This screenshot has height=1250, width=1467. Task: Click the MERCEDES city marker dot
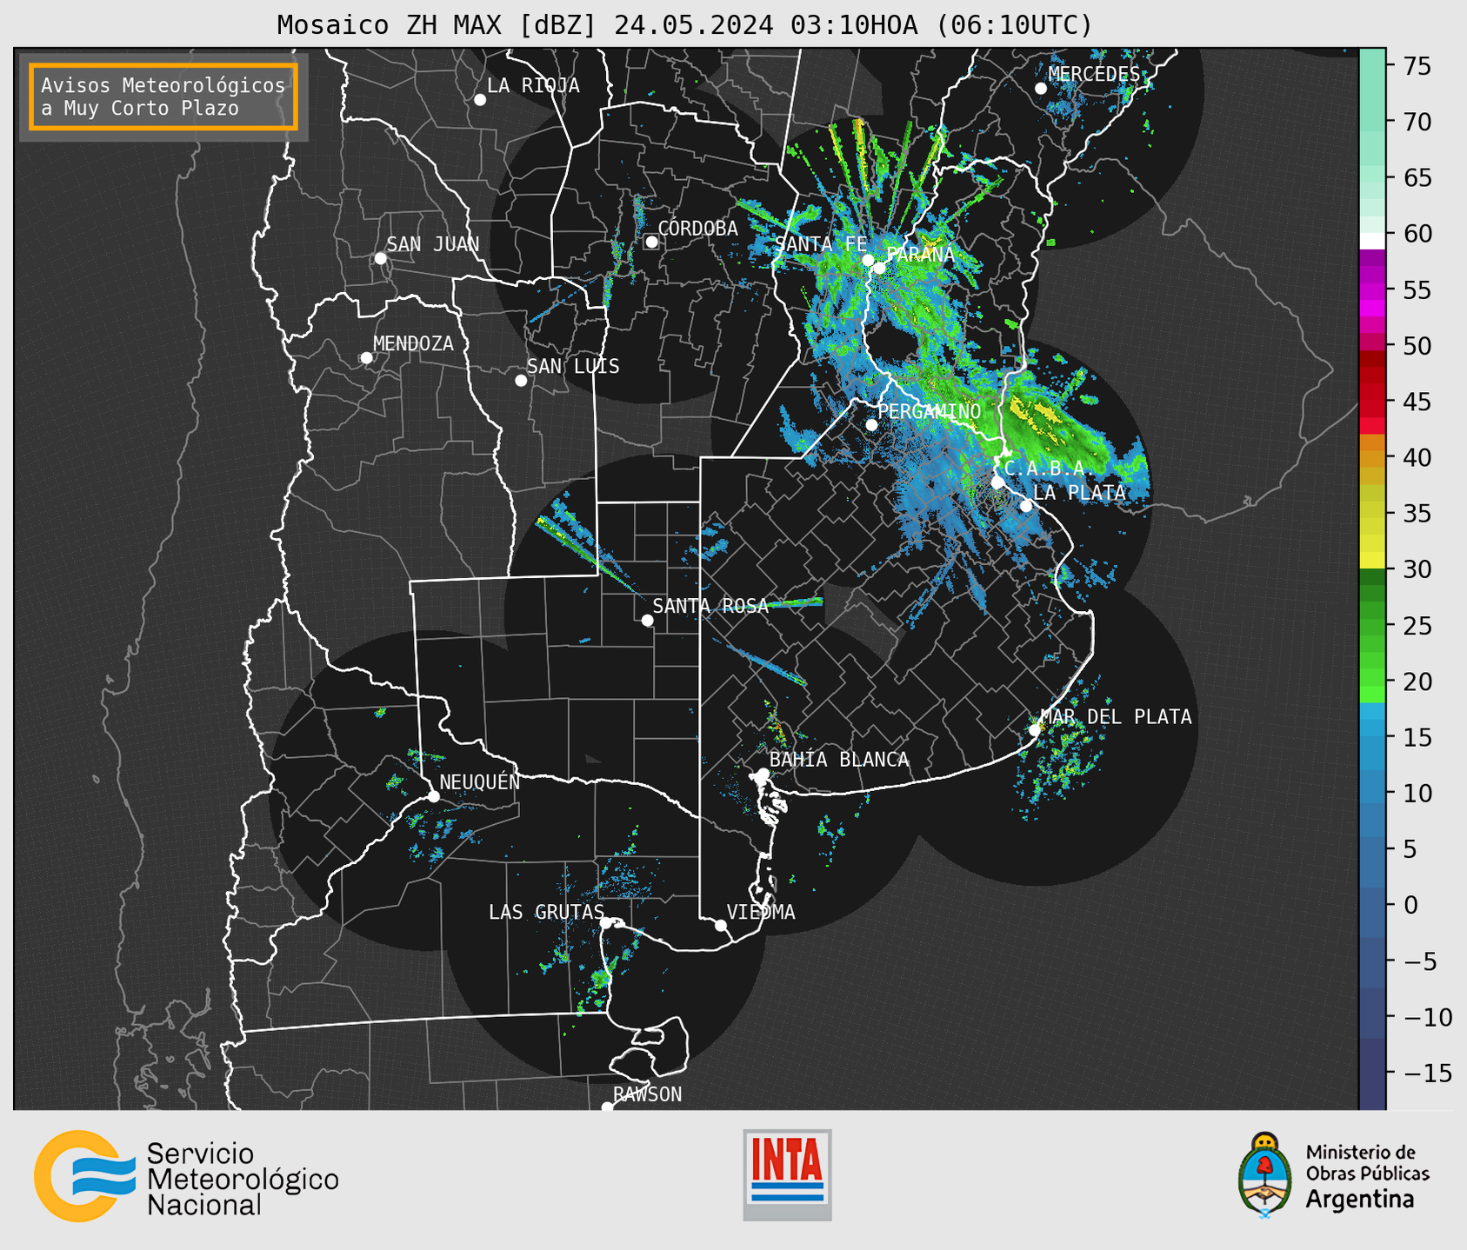[1041, 89]
